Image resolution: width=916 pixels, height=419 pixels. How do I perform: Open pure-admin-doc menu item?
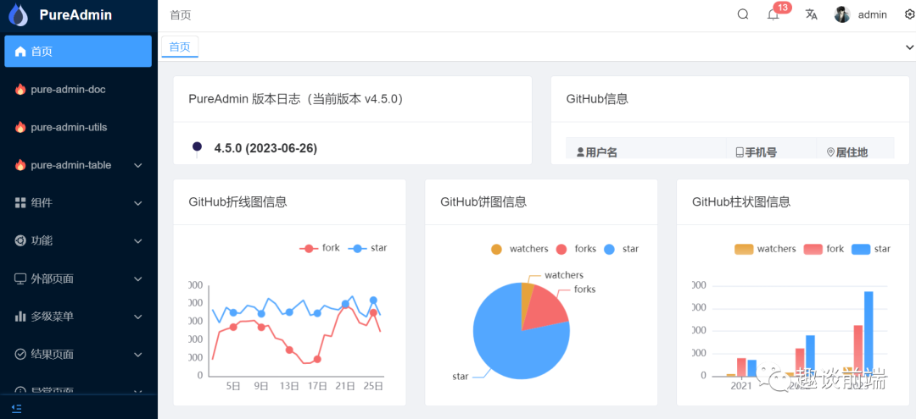point(78,89)
